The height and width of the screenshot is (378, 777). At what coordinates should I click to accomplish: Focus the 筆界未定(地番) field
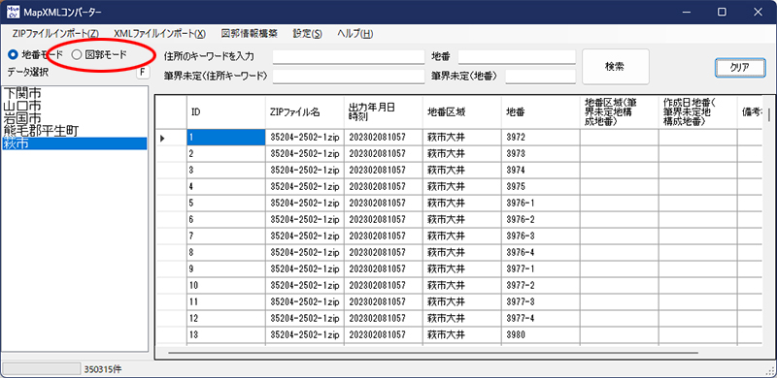540,76
